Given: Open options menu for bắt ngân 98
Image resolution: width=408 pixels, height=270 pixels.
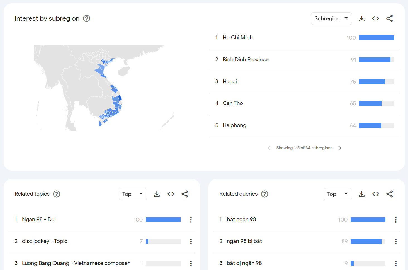Looking at the screenshot, I should click(395, 220).
